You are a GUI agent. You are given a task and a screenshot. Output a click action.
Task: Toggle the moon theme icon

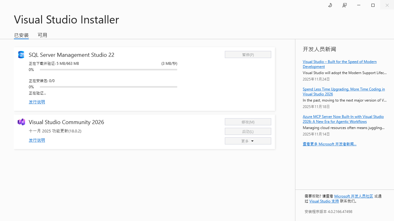coord(330,5)
